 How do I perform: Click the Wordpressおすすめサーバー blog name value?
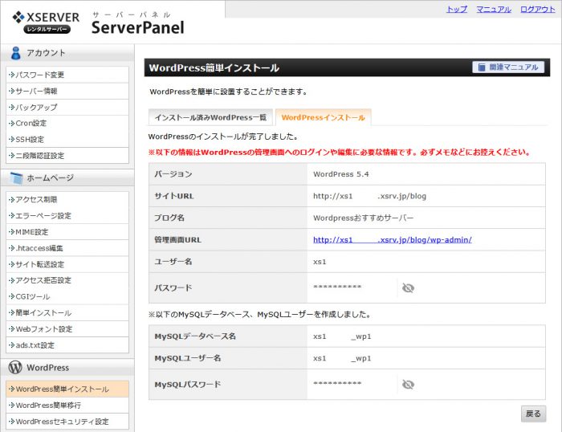[363, 218]
